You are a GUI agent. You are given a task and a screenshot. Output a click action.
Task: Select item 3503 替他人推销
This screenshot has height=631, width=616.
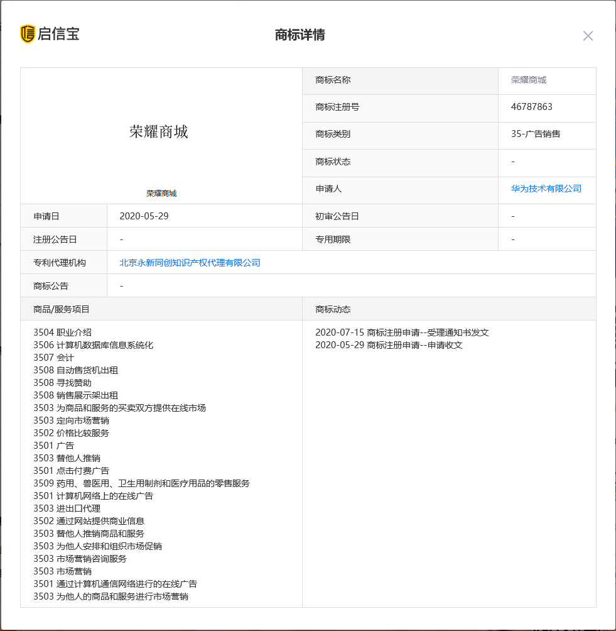click(x=67, y=458)
